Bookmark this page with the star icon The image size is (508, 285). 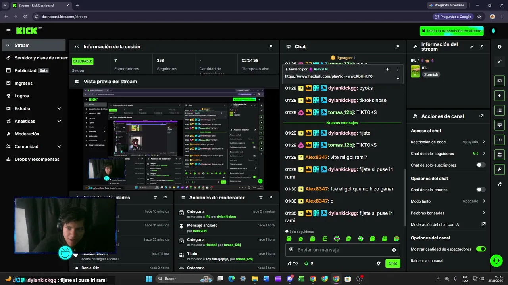coord(479,17)
